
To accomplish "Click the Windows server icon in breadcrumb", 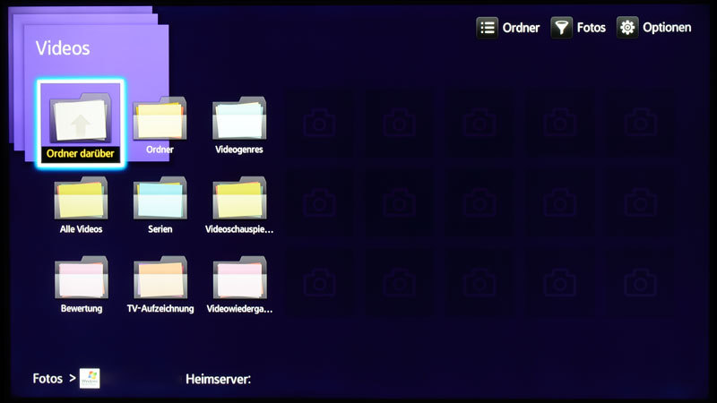I will [90, 378].
